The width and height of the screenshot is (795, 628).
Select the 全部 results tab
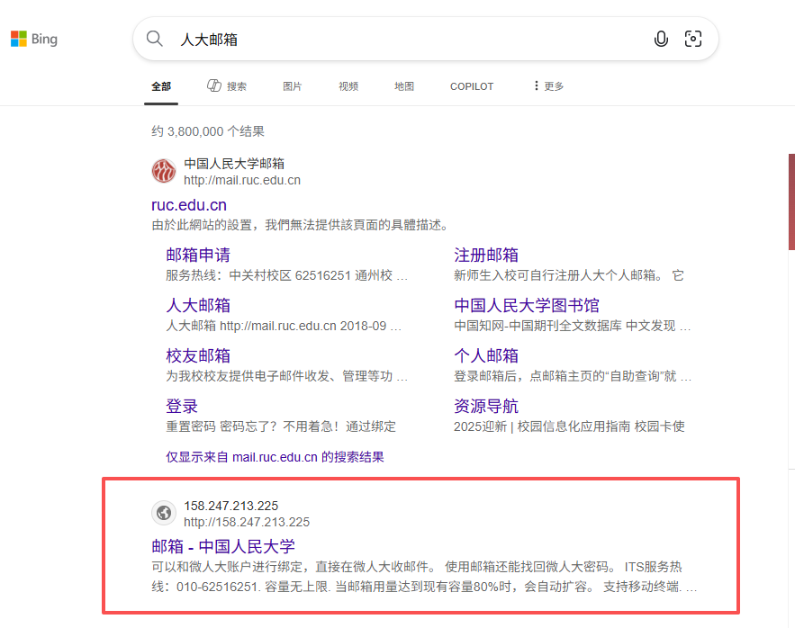click(161, 85)
